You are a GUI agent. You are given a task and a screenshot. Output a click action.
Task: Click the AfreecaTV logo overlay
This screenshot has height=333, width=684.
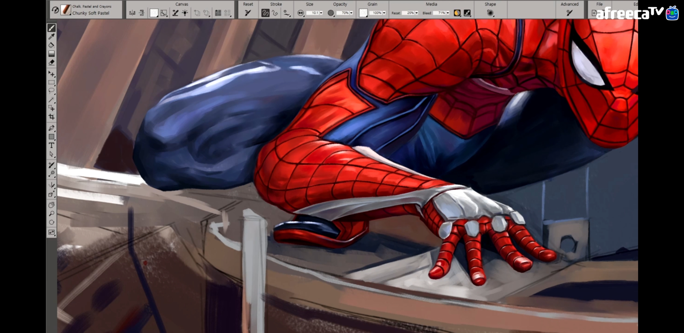coord(637,14)
